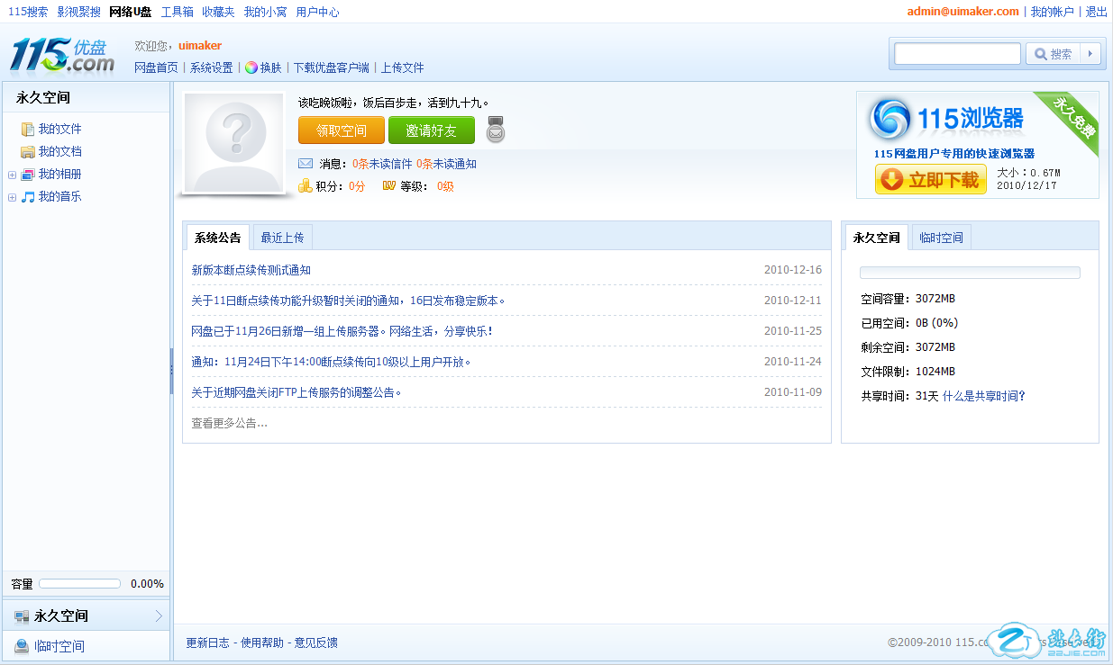Click the 临时空间 icon in sidebar bottom

(x=22, y=646)
